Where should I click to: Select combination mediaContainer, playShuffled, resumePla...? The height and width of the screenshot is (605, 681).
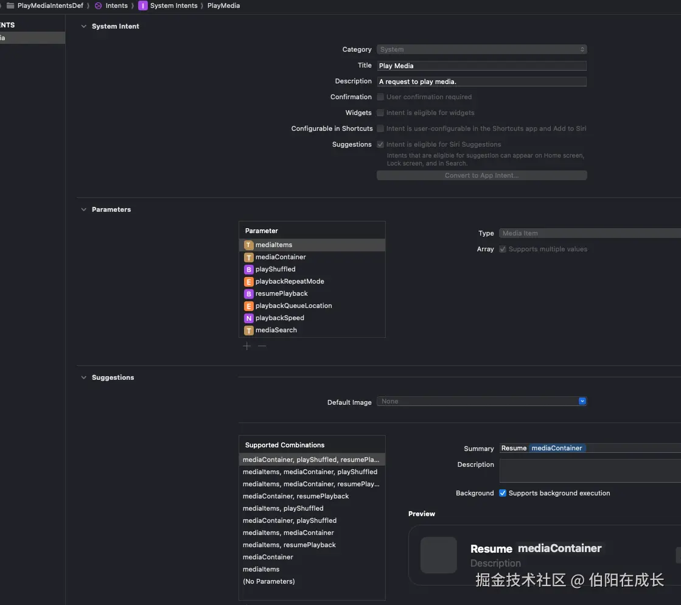[x=312, y=460]
